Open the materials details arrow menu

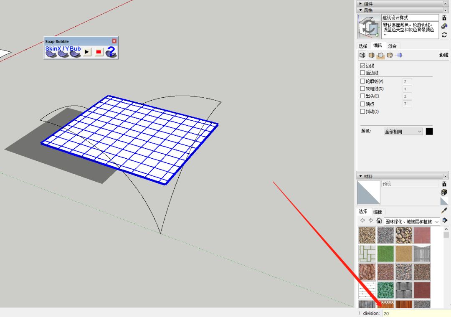(x=445, y=221)
